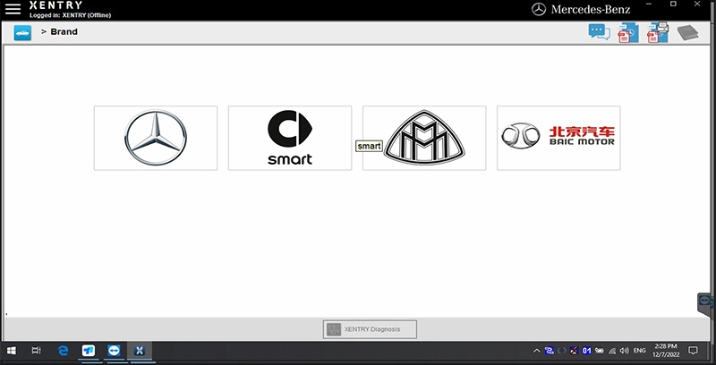
Task: Show hidden system tray icons
Action: coord(537,351)
